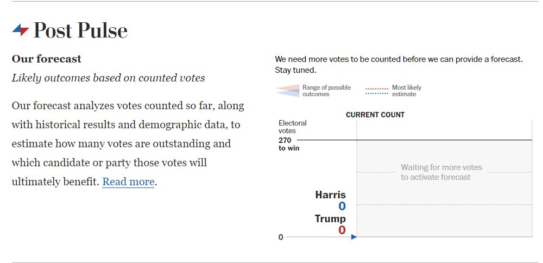Click the Electoral votes axis label

pyautogui.click(x=292, y=127)
